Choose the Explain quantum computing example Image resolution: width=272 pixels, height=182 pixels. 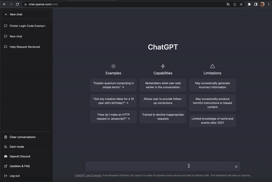click(113, 85)
